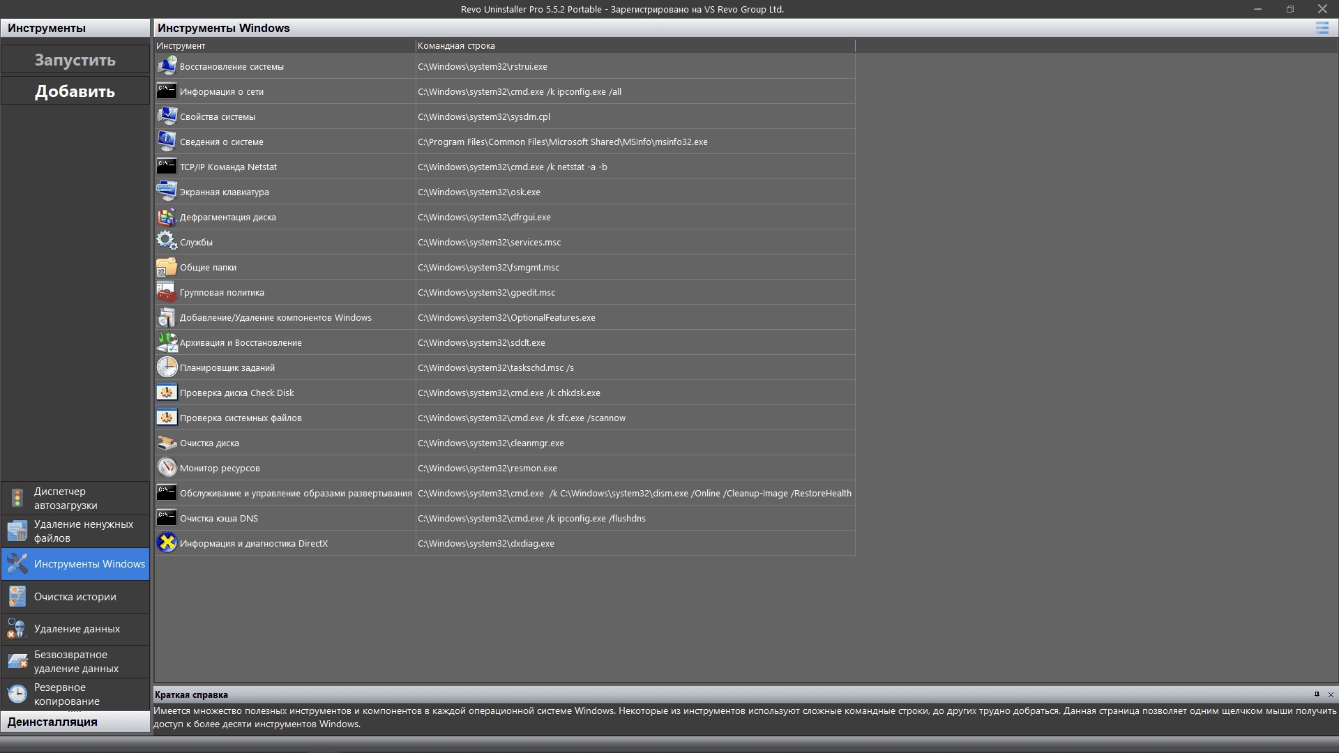Open Резервное копирование tool

[x=75, y=694]
